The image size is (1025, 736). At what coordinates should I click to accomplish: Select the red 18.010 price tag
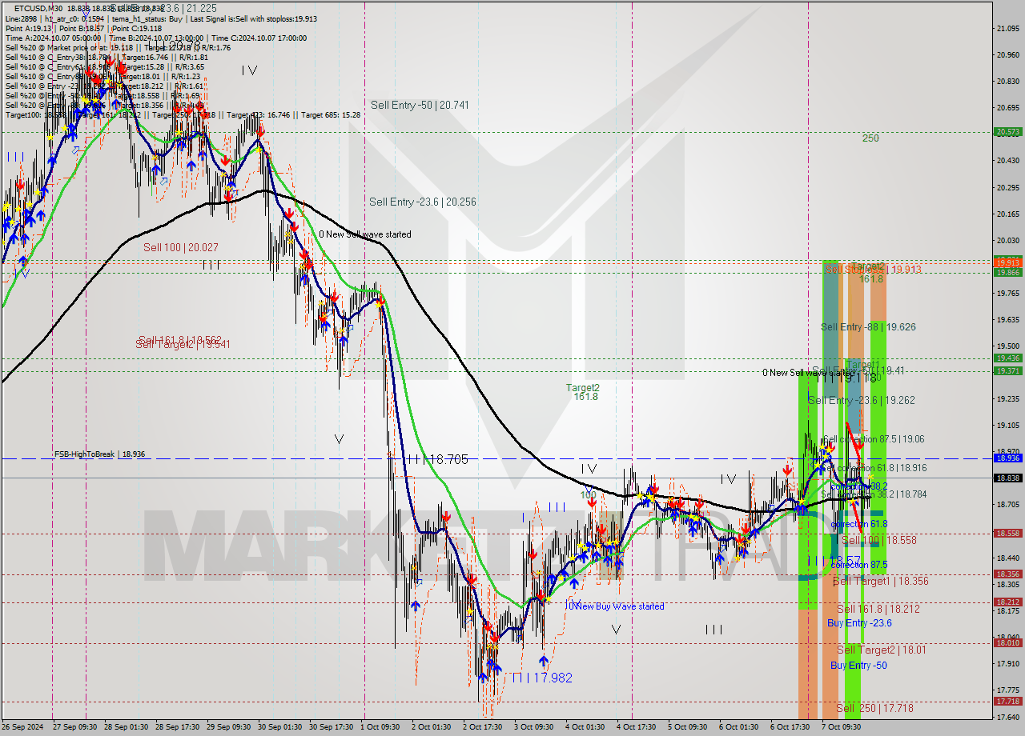pos(1007,642)
